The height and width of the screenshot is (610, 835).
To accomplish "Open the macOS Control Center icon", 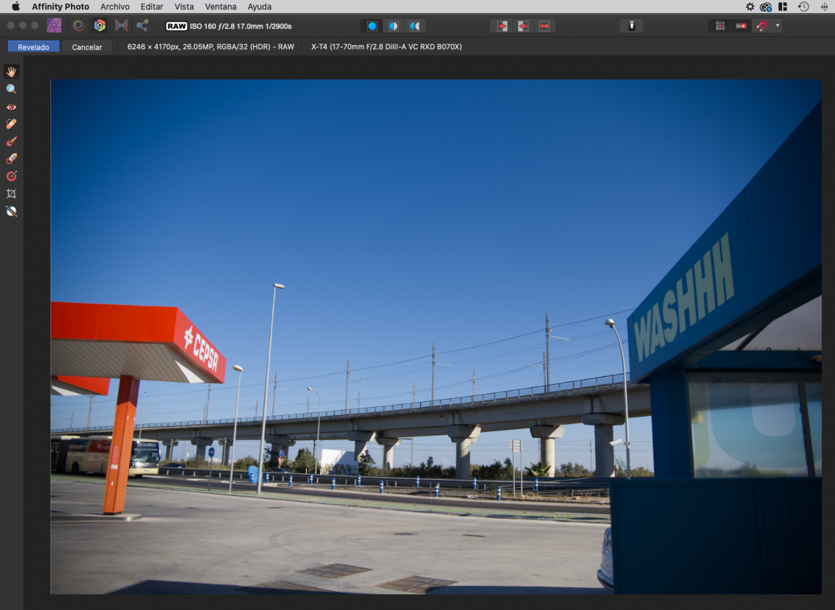I will tap(783, 7).
